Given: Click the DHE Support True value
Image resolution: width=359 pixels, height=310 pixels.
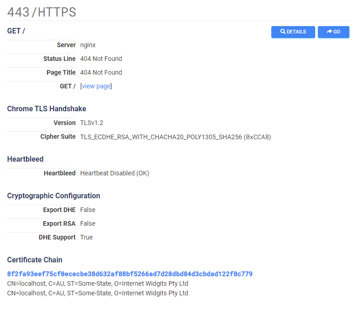Looking at the screenshot, I should point(86,237).
